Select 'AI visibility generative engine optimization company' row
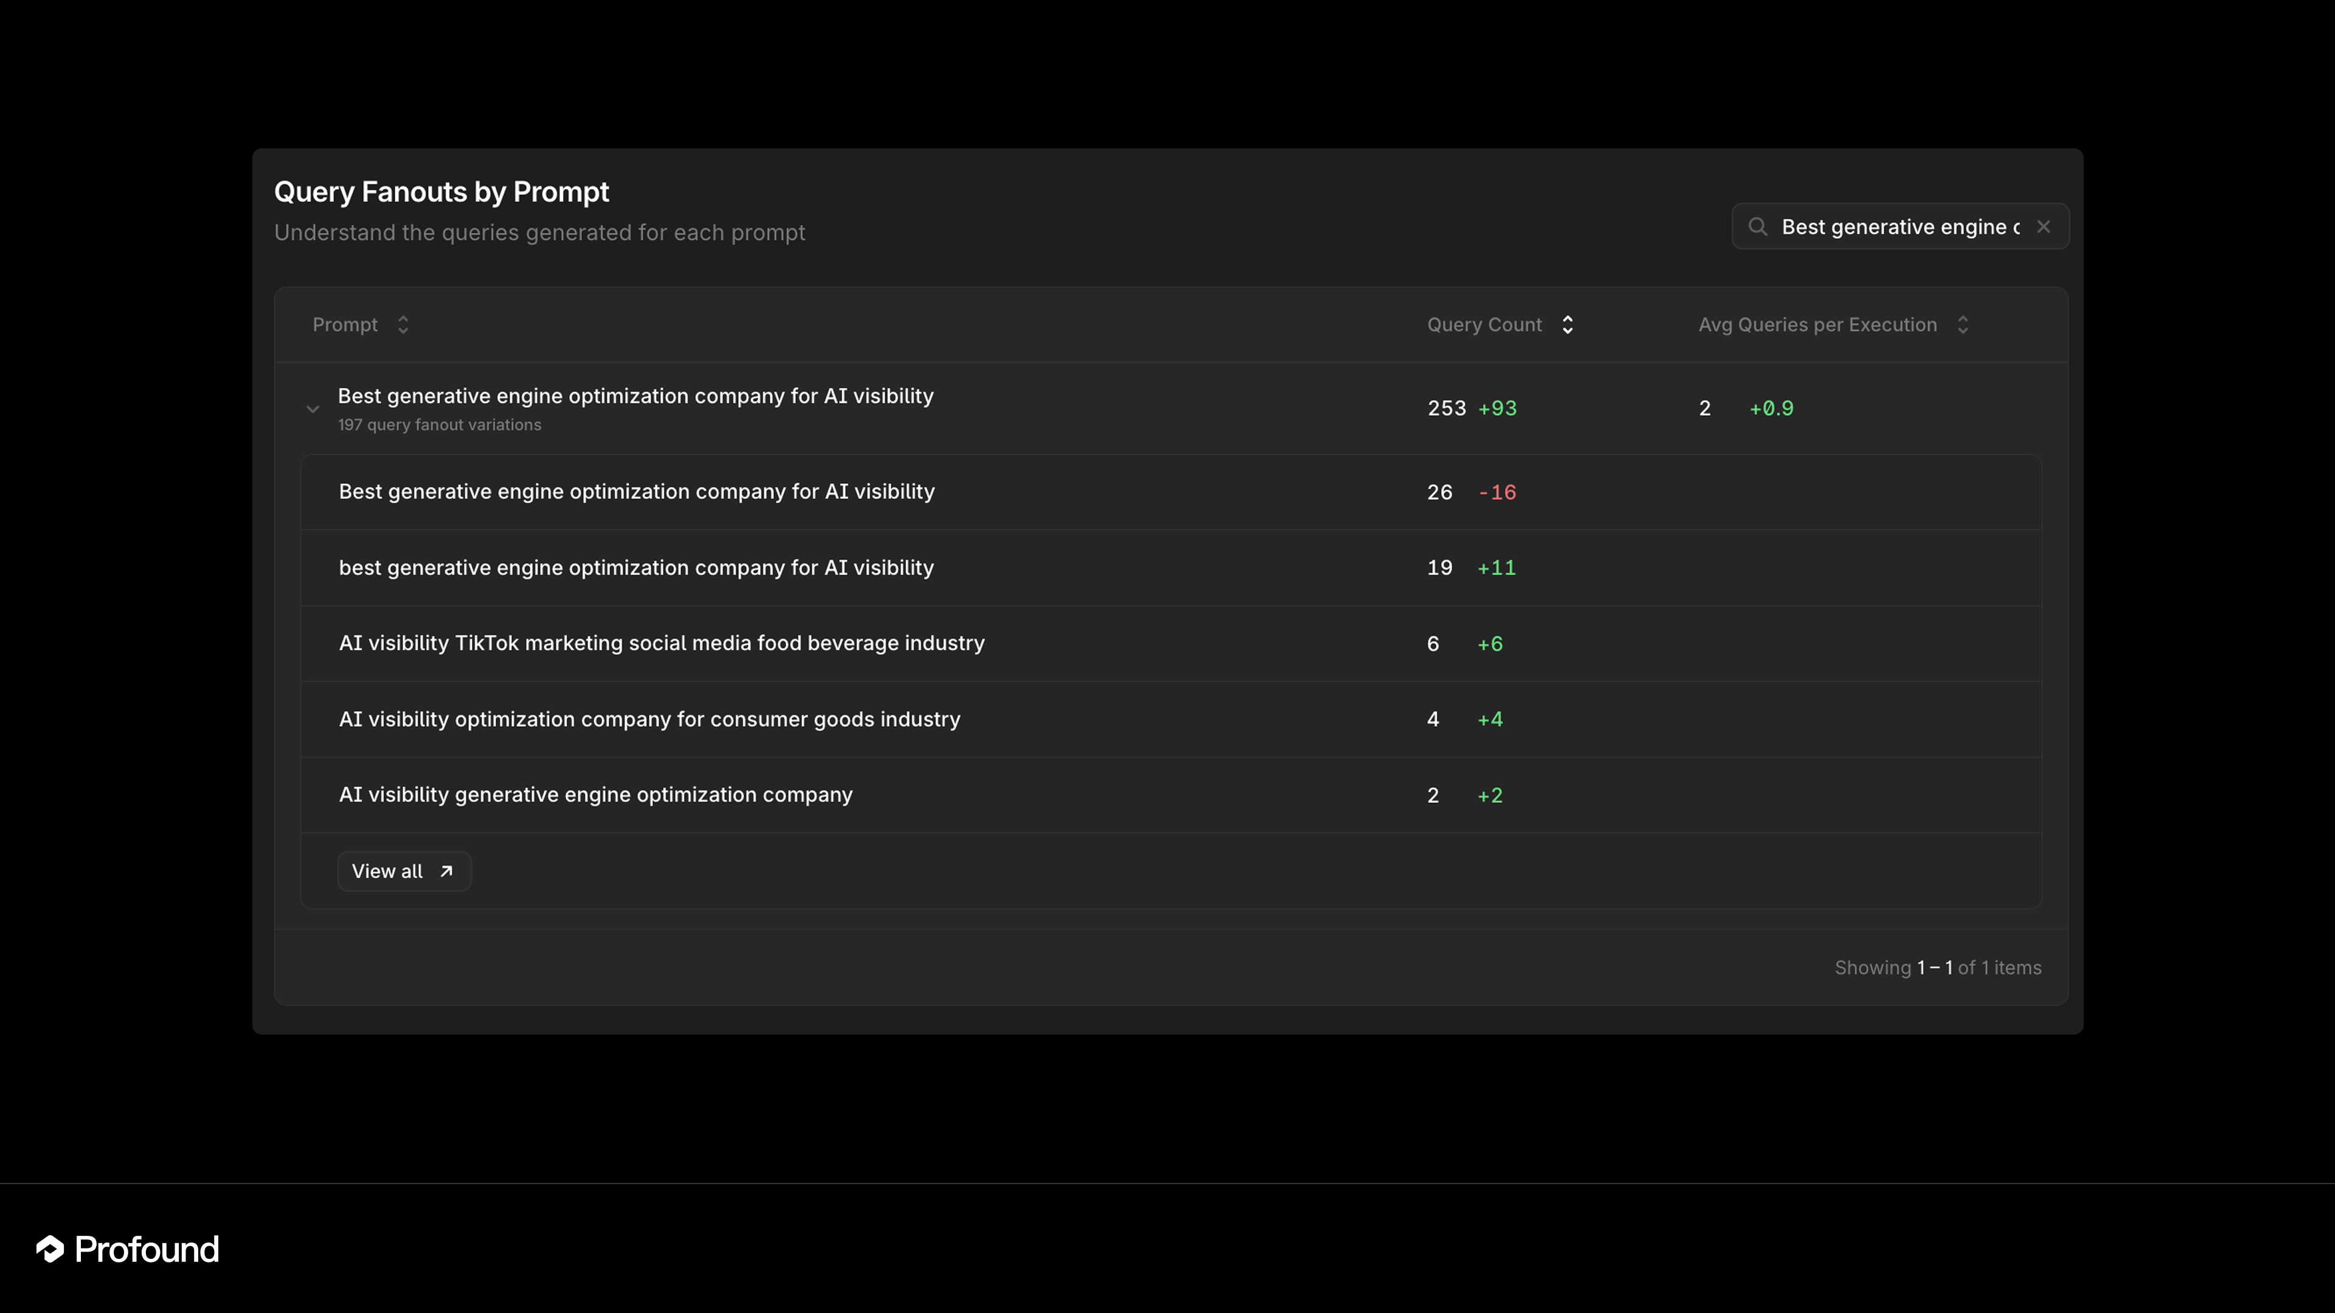The width and height of the screenshot is (2335, 1313). [1171, 794]
